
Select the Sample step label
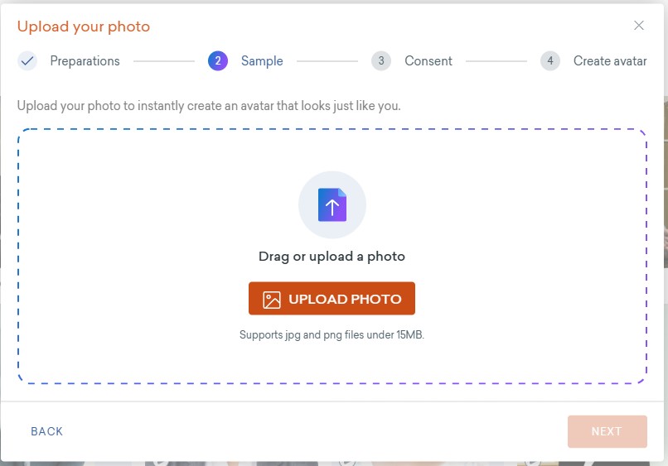pyautogui.click(x=262, y=61)
